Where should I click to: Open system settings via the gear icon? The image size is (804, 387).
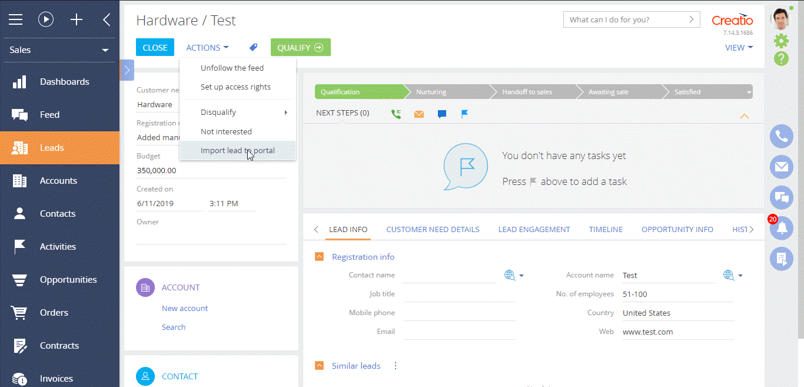pyautogui.click(x=781, y=41)
